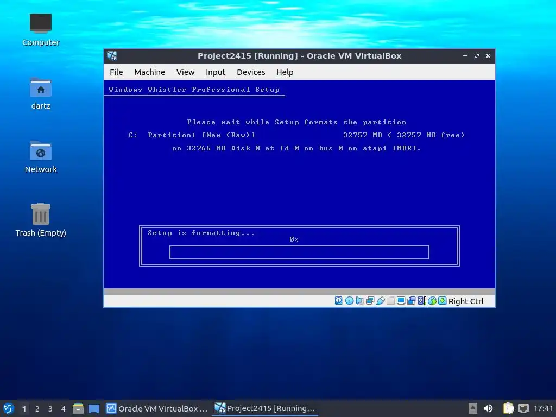This screenshot has width=556, height=417.
Task: Switch to workspace 2
Action: click(x=37, y=409)
